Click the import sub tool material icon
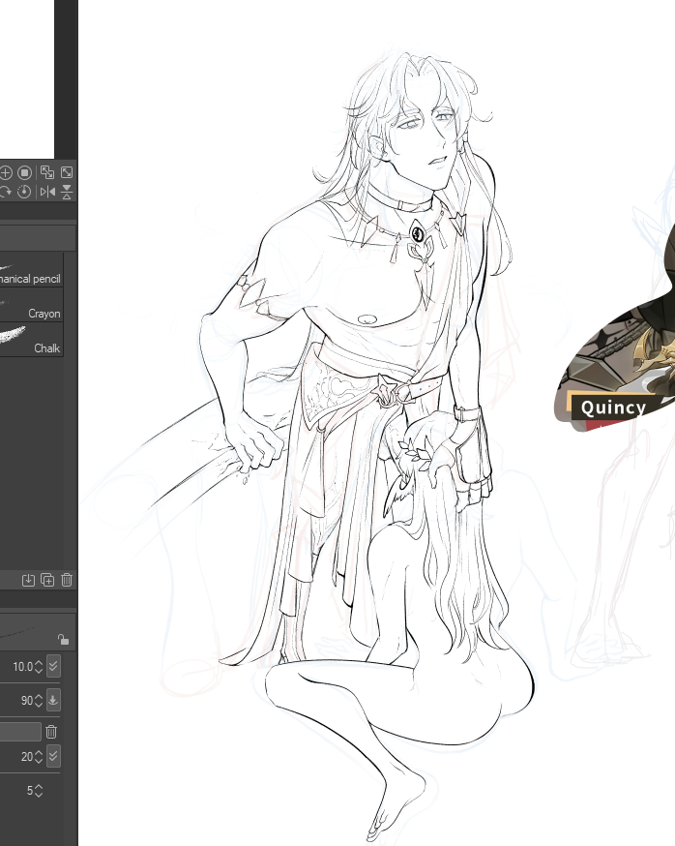Image resolution: width=675 pixels, height=846 pixels. pos(28,580)
